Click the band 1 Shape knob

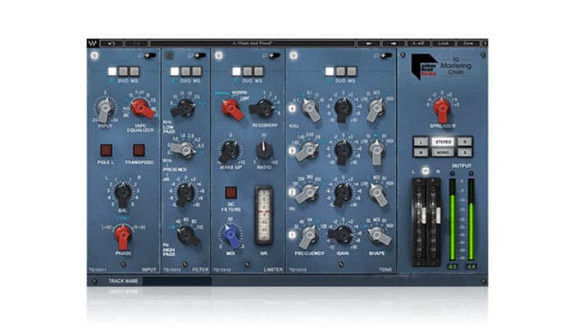(x=379, y=235)
